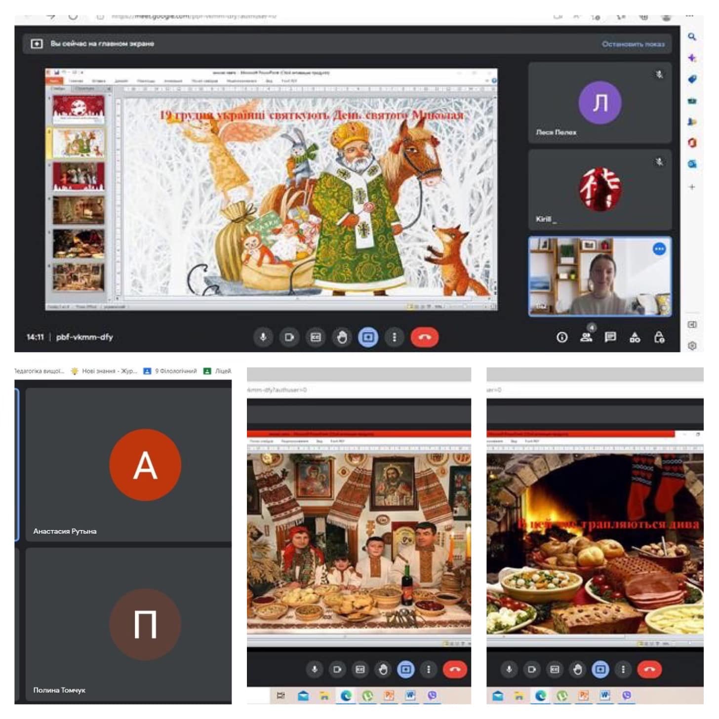Click the Viber icon beside the fireplace slide

(627, 695)
